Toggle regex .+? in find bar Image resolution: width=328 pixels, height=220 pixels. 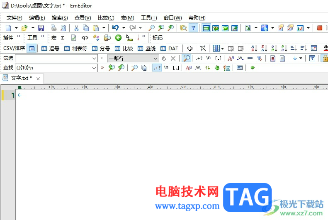157,68
